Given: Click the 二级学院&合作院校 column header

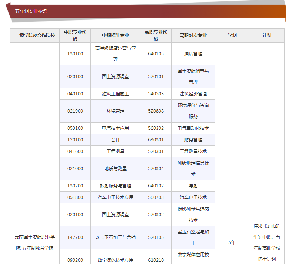Looking at the screenshot, I should click(x=35, y=36).
